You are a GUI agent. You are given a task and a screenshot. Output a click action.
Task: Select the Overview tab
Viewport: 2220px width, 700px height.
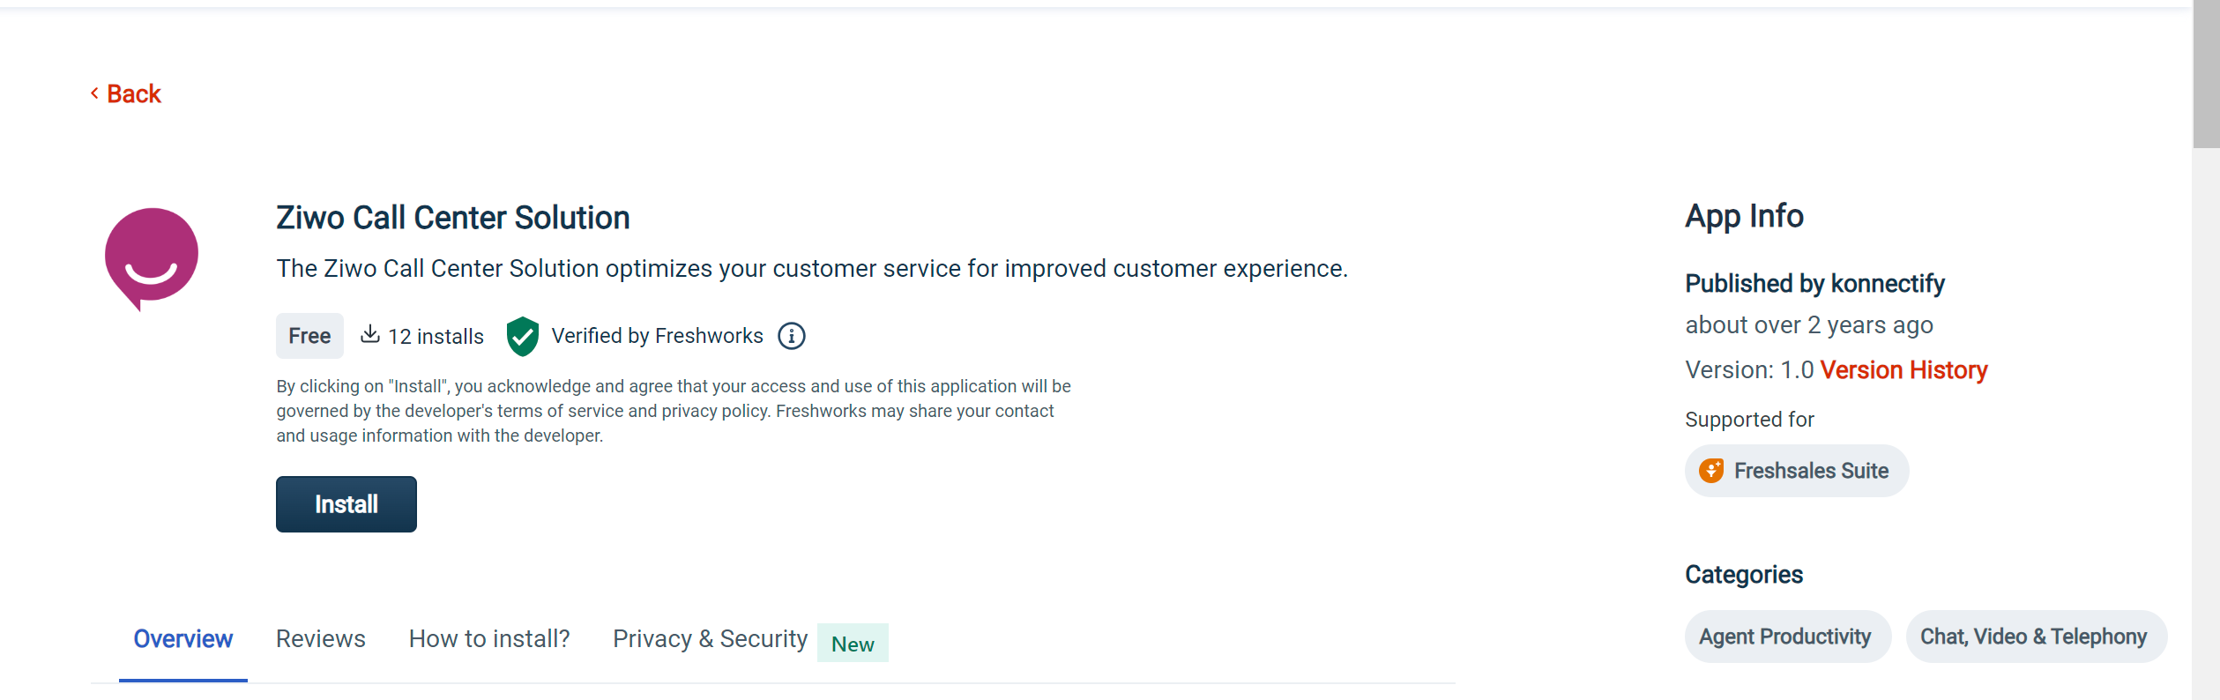point(183,639)
